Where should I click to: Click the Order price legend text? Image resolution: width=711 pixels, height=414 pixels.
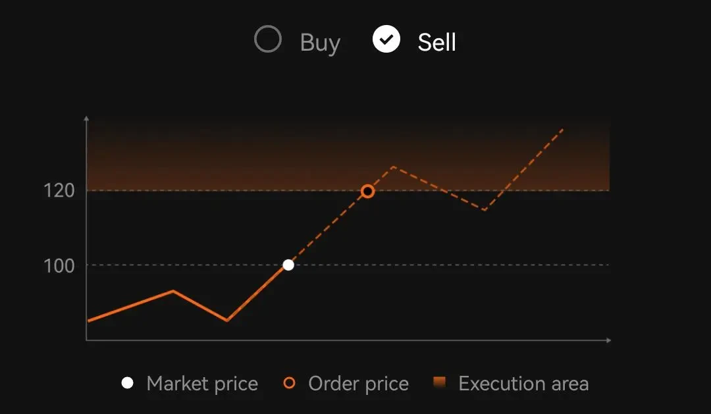click(358, 384)
